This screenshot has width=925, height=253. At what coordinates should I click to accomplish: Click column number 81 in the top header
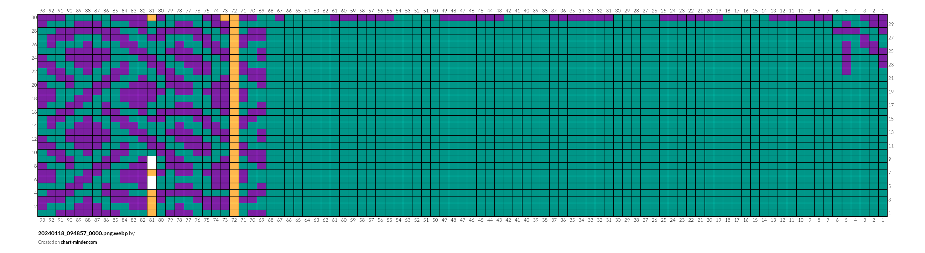coord(152,11)
